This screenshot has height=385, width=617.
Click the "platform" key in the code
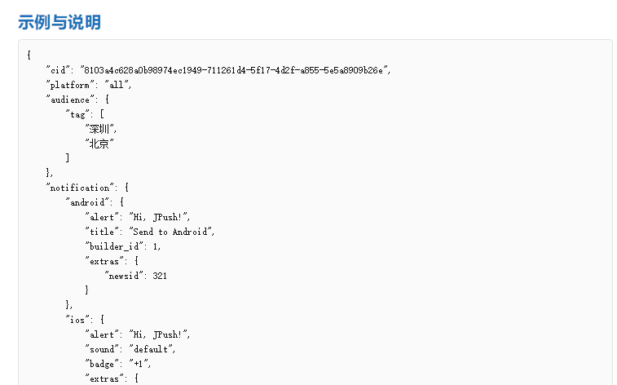click(70, 85)
